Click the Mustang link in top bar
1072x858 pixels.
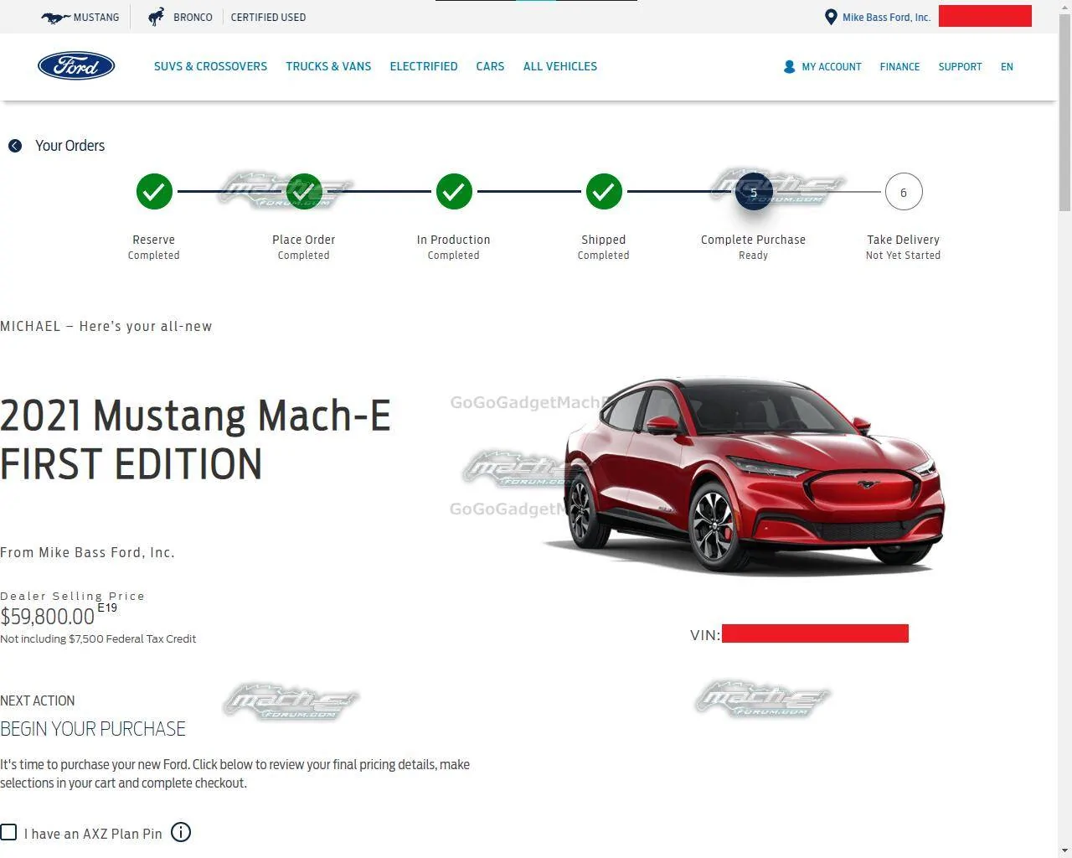coord(96,17)
